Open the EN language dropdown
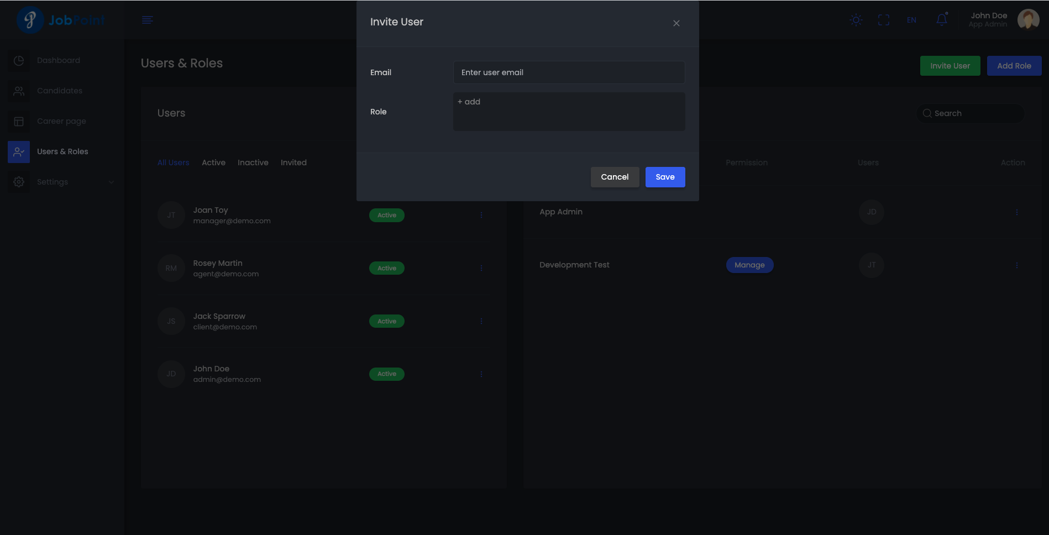 pyautogui.click(x=911, y=20)
